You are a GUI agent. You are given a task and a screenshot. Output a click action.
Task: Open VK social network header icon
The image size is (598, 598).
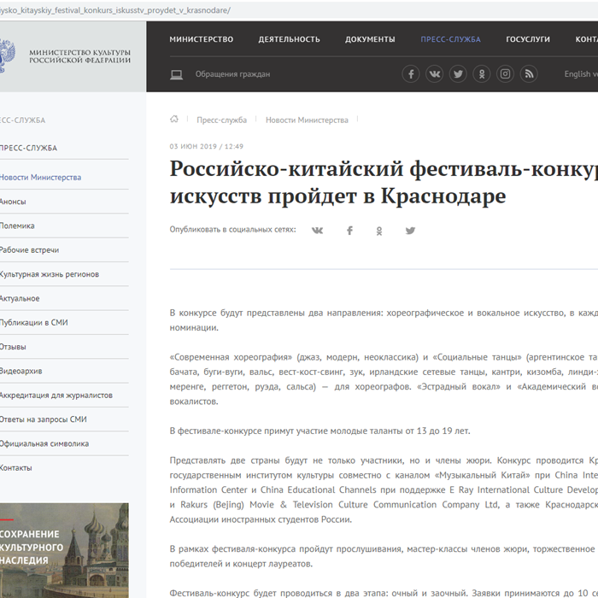coord(434,74)
